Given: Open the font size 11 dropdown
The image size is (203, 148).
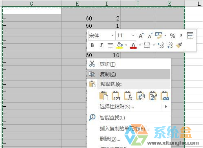Looking at the screenshot, I should point(133,36).
